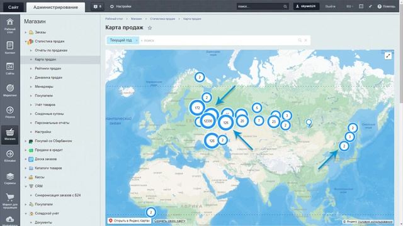Screen dimensions: 403x226
Task: Click the 172 sales cluster marker
Action: pos(197,108)
